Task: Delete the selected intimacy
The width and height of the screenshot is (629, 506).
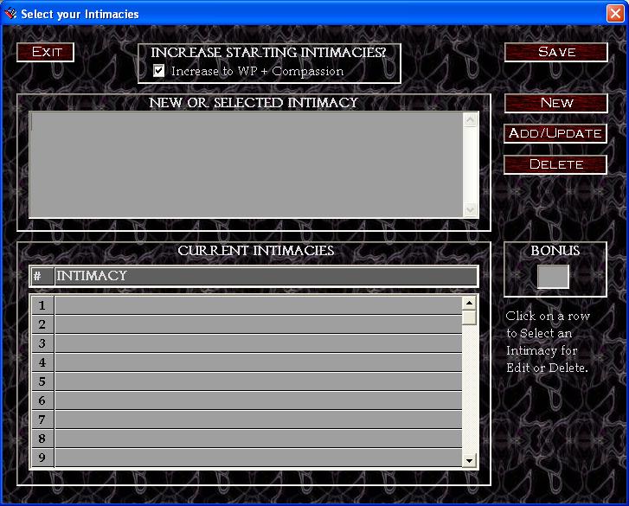Action: click(x=555, y=164)
